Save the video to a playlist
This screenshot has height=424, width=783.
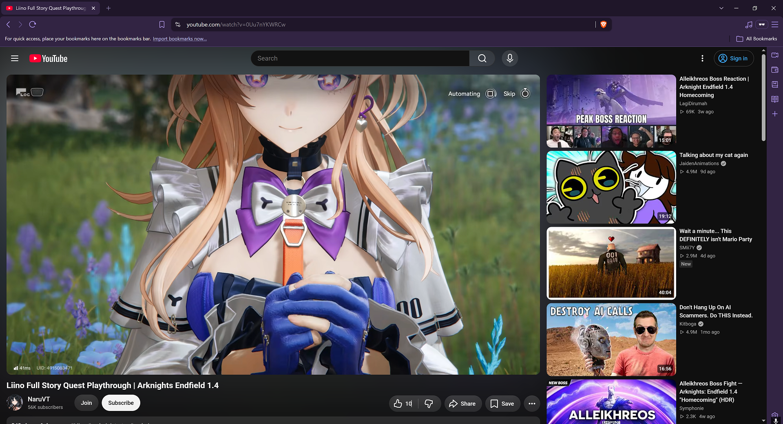pos(502,404)
